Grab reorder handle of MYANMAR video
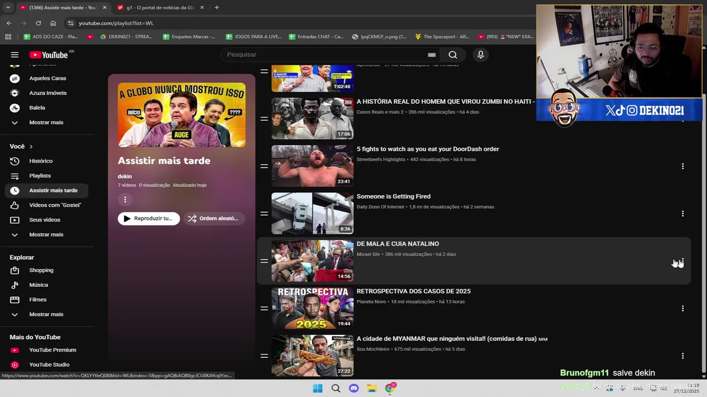The height and width of the screenshot is (397, 707). (265, 356)
